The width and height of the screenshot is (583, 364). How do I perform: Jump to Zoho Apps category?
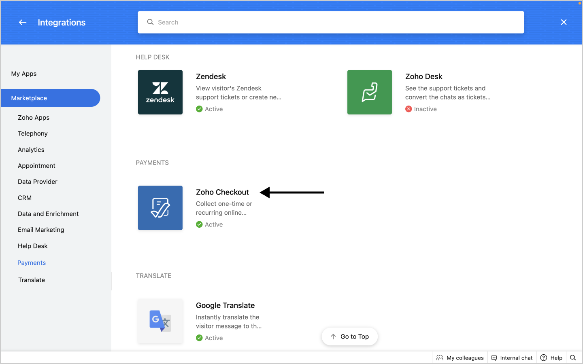coord(34,117)
